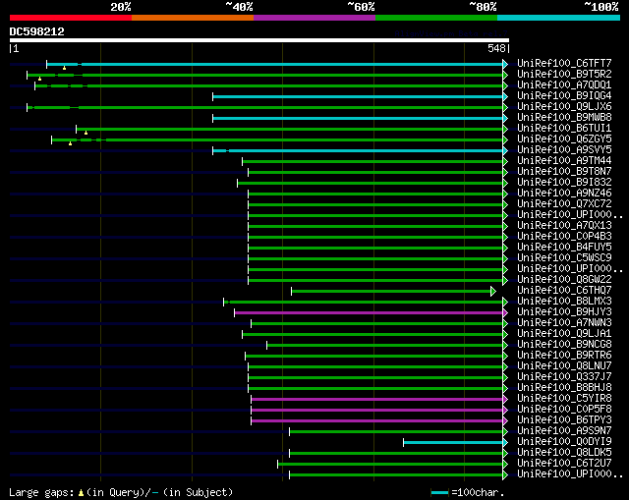Select the yellow gap marker under the B6TUI1 bar

tap(86, 133)
